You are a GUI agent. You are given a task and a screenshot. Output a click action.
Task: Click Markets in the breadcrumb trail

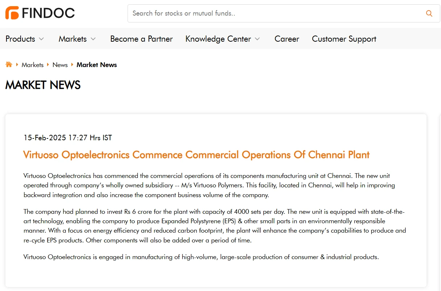point(33,65)
